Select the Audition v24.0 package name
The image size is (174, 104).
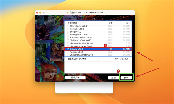(76, 52)
